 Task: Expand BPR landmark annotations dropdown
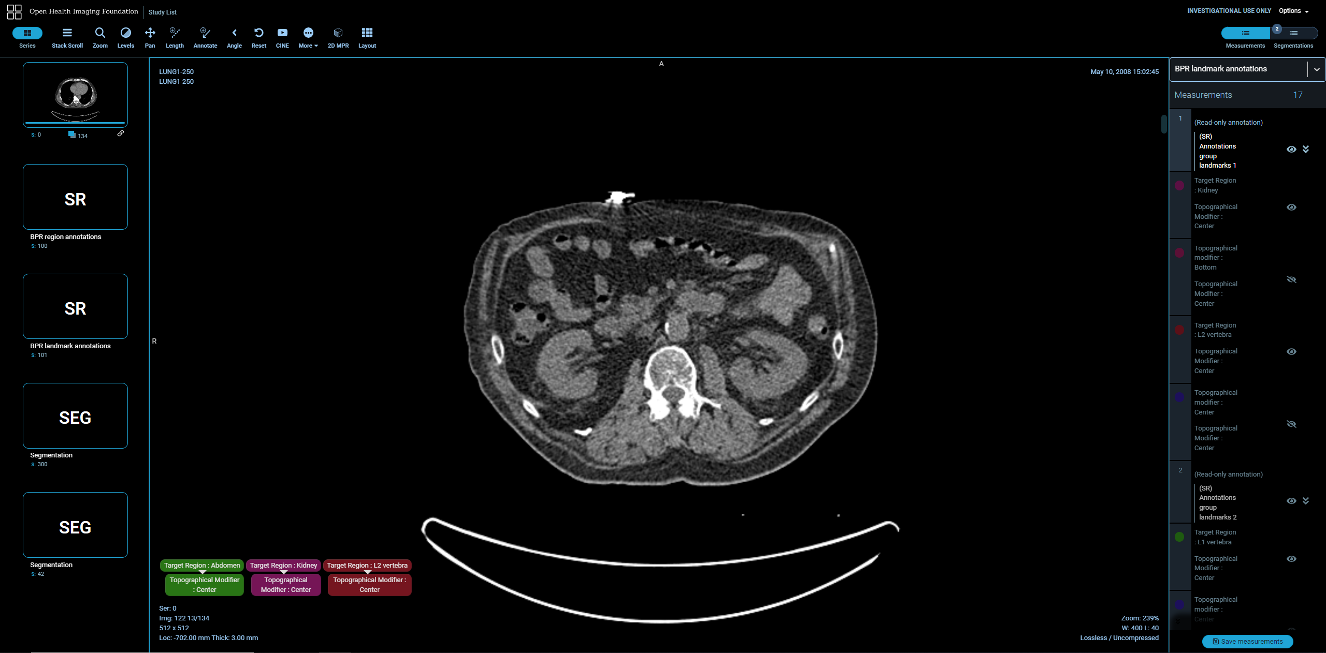[1316, 69]
